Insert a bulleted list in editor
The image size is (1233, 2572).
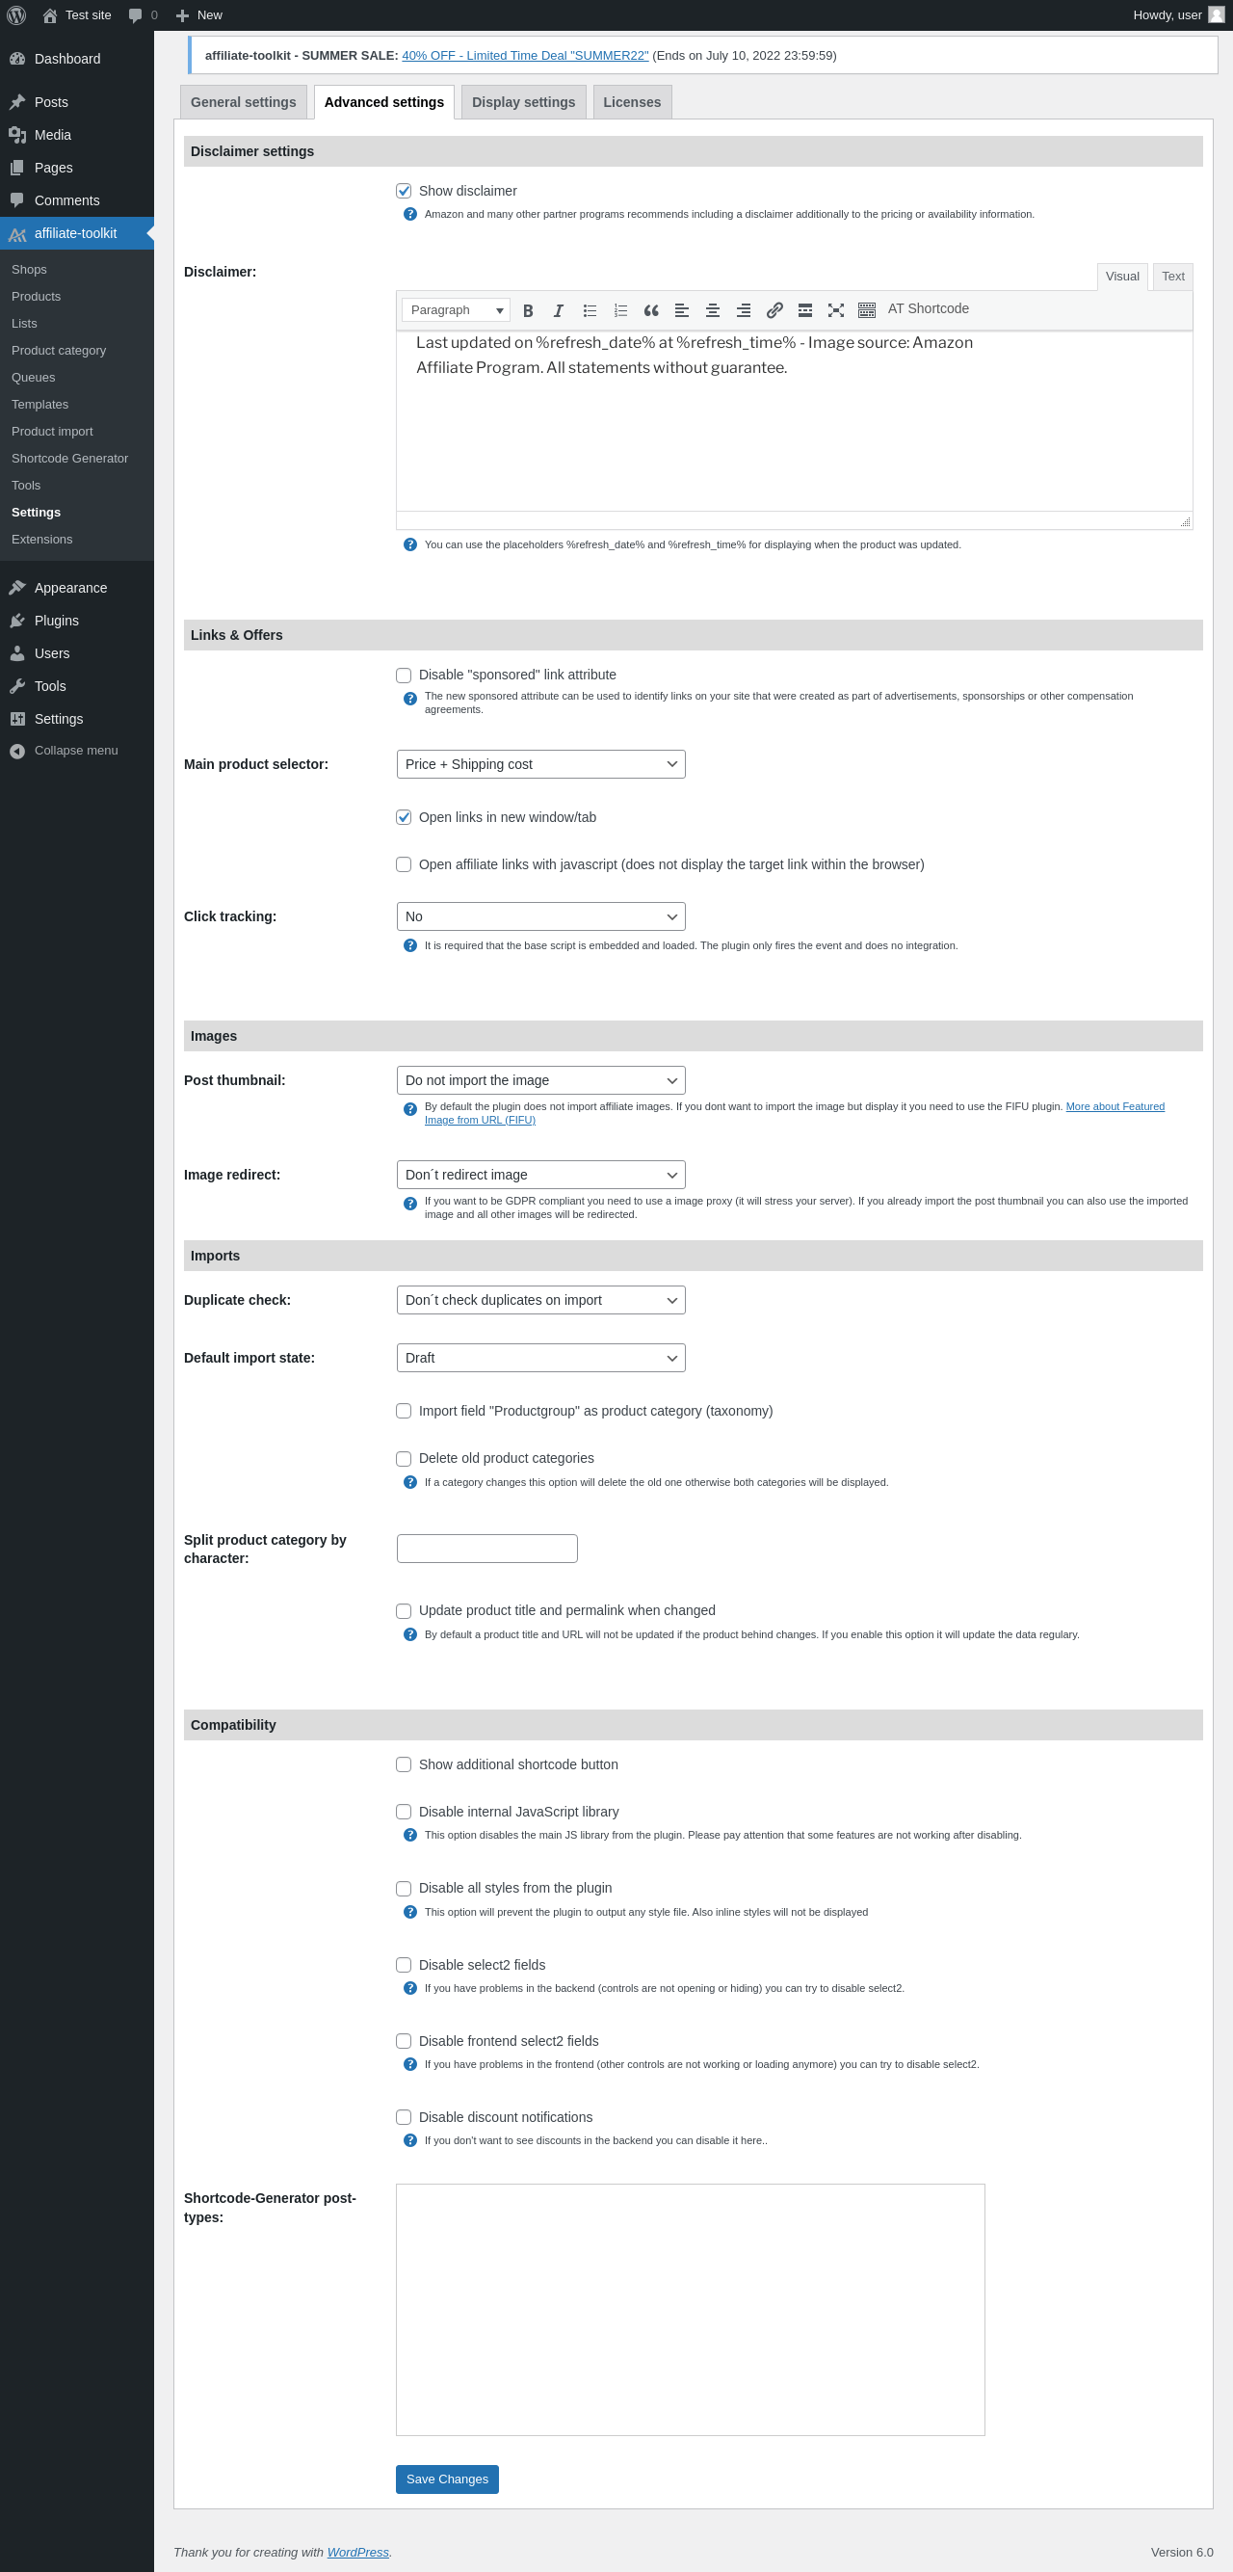click(x=590, y=310)
